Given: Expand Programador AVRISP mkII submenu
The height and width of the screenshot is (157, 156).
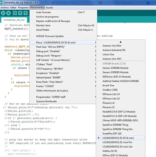Looking at the screenshot, I should [x=63, y=97].
